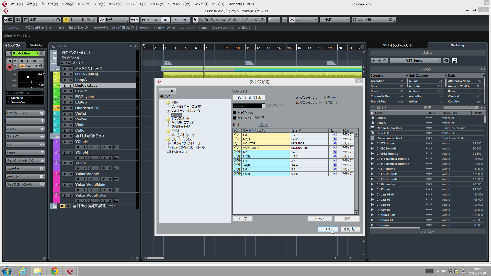Image resolution: width=491 pixels, height=276 pixels.
Task: Select the Glue tool
Action: pos(212,20)
